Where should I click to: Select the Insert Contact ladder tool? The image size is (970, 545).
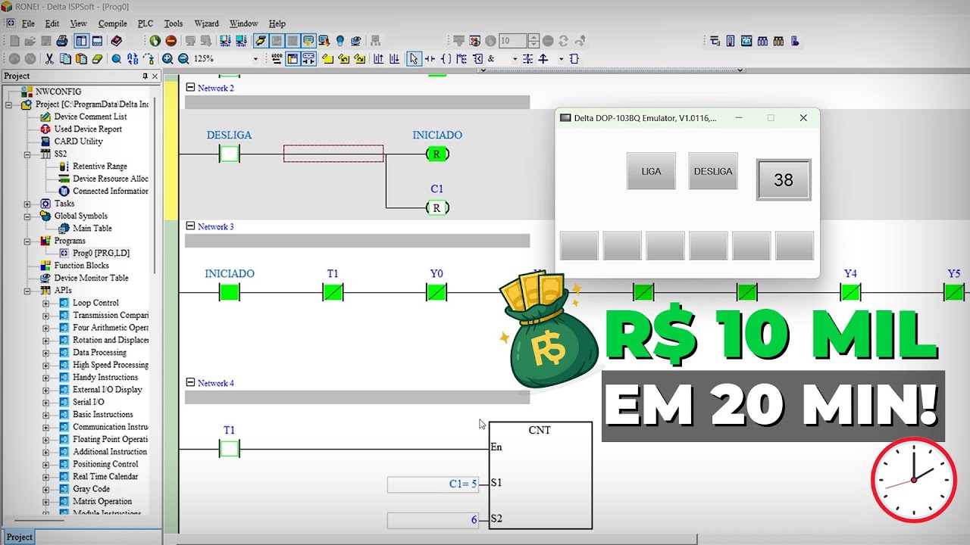tap(430, 58)
